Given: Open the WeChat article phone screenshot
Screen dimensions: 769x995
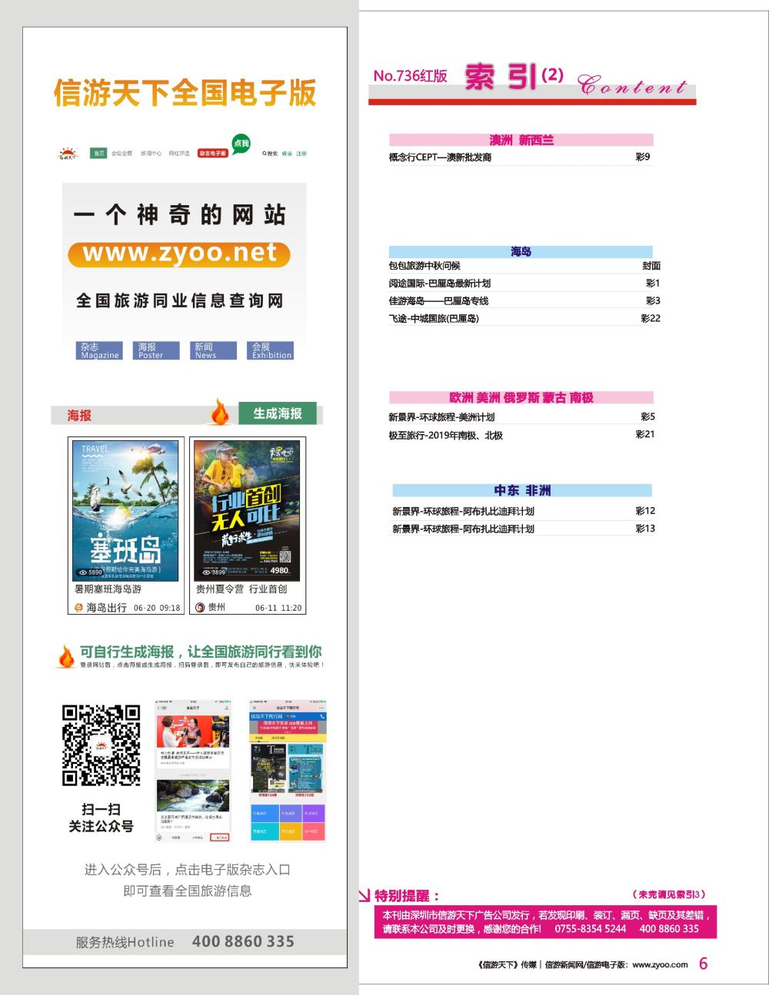Looking at the screenshot, I should click(x=193, y=771).
